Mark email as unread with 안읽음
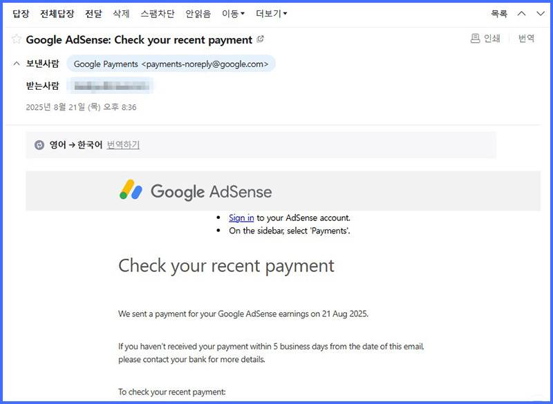553x404 pixels. [198, 14]
